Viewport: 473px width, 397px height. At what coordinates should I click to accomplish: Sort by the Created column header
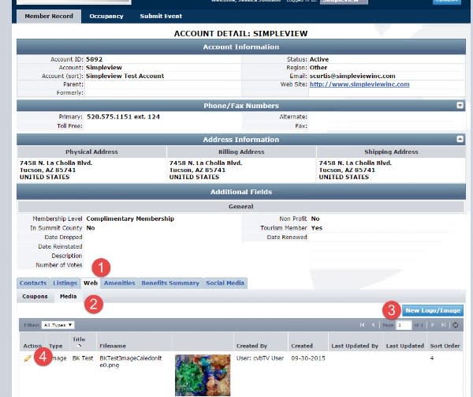[x=302, y=346]
